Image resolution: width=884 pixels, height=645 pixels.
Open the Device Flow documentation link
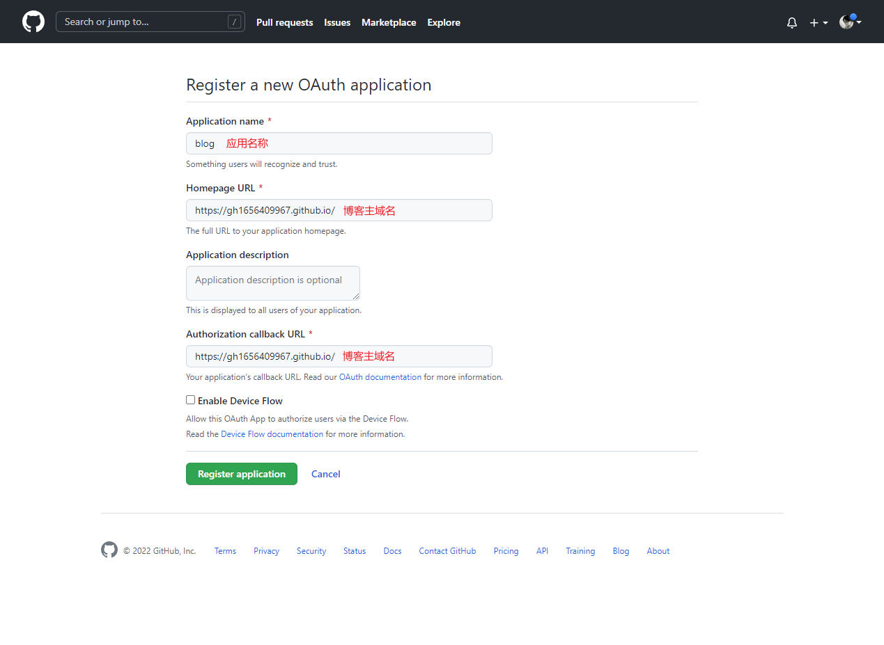(272, 434)
